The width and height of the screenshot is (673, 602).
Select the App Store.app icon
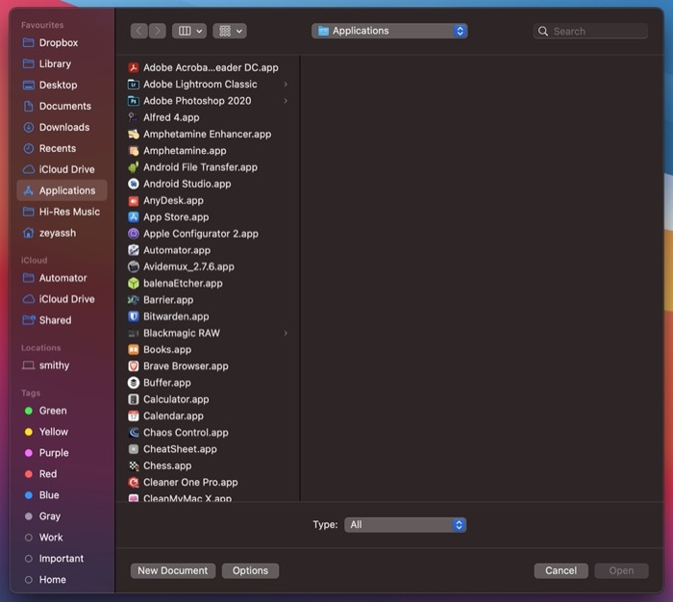tap(134, 216)
